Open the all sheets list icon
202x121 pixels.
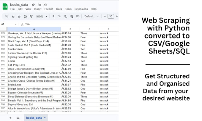[x=18, y=118]
